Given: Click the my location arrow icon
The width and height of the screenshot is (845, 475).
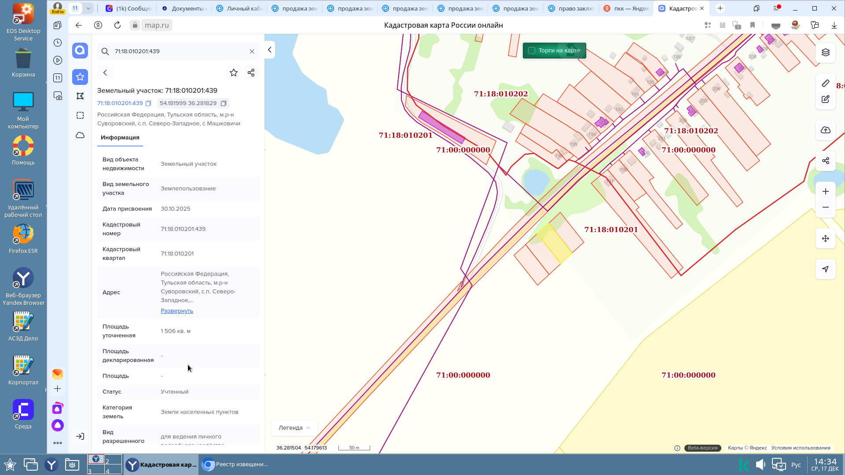Looking at the screenshot, I should coord(825,269).
